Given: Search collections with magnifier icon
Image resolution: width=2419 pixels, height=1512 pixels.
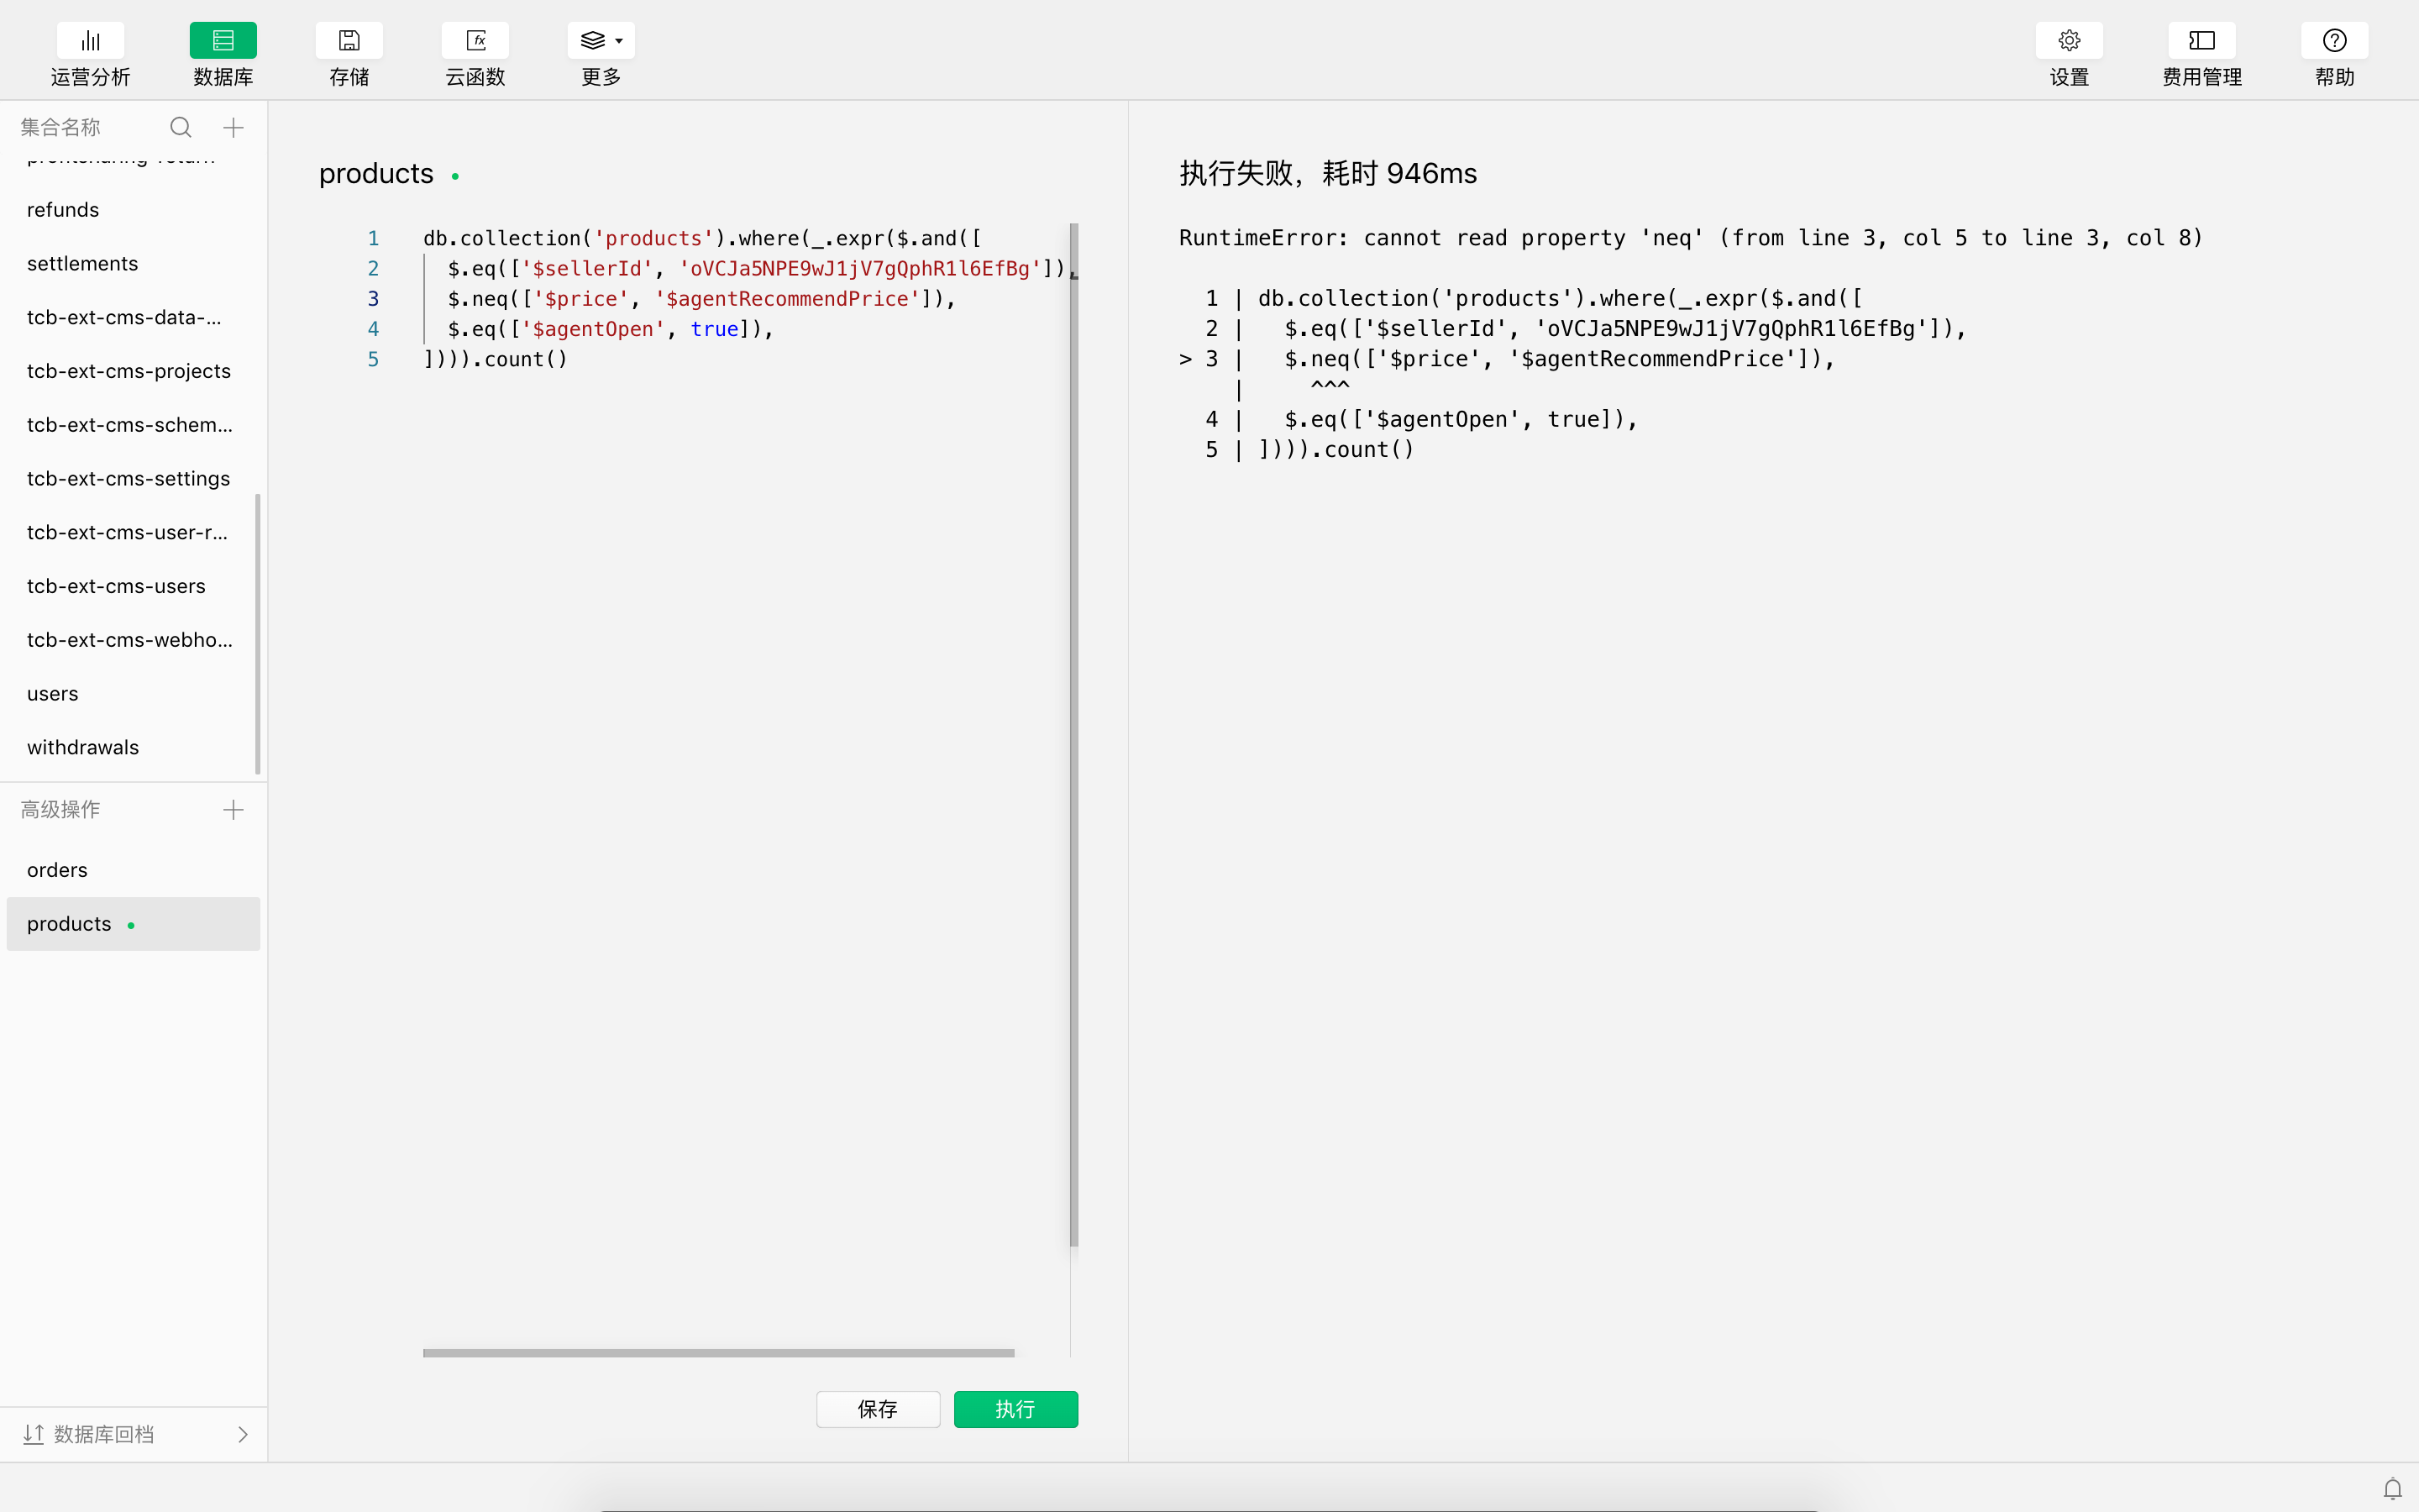Looking at the screenshot, I should 180,127.
